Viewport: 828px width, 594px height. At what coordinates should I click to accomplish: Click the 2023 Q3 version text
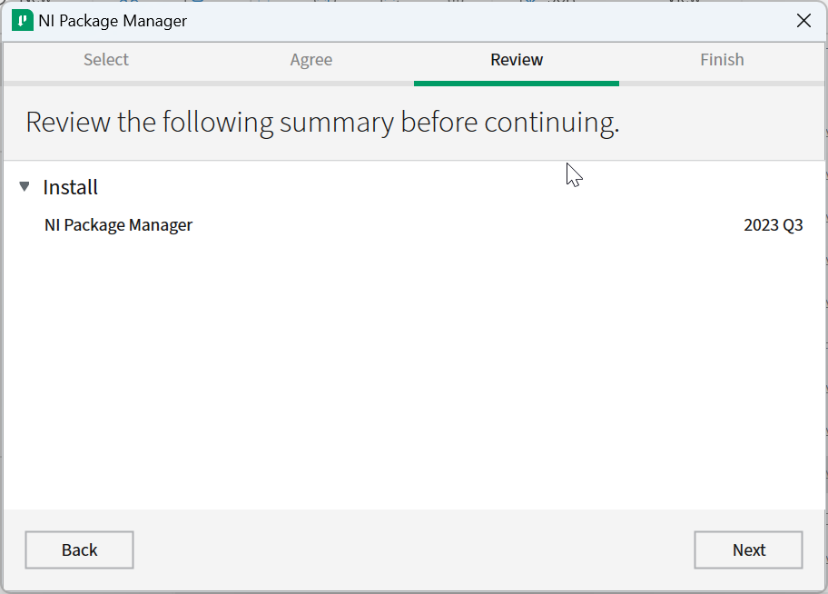coord(773,225)
